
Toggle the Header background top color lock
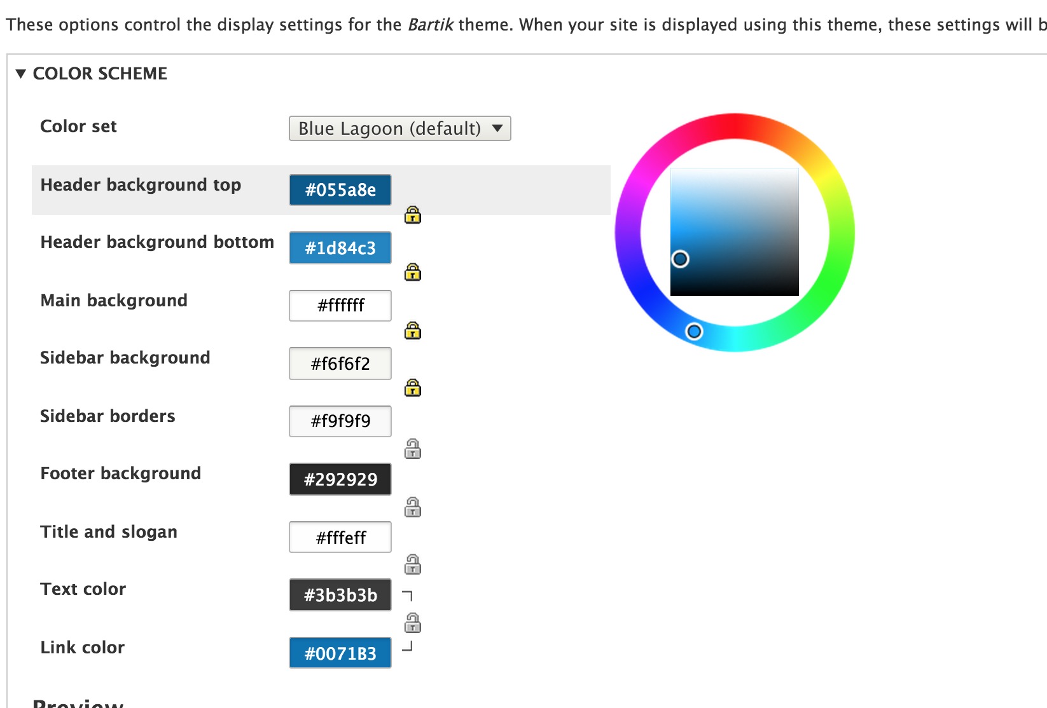[x=412, y=215]
